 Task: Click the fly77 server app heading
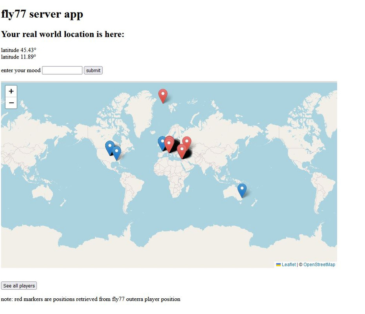pos(42,14)
